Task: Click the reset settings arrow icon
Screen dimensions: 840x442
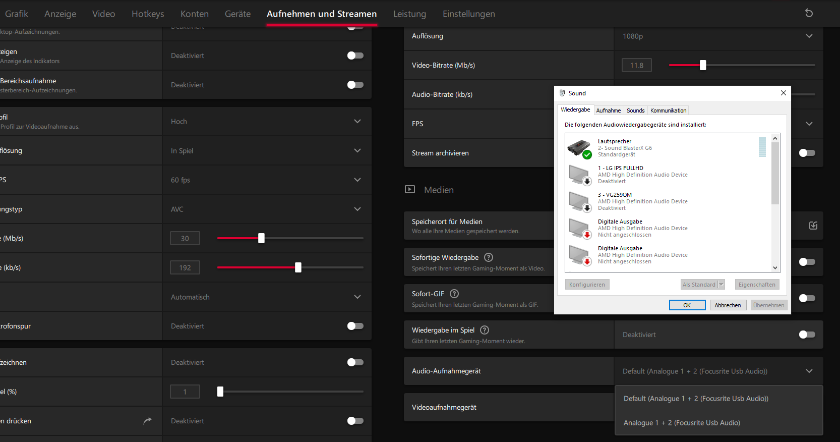Action: point(809,13)
